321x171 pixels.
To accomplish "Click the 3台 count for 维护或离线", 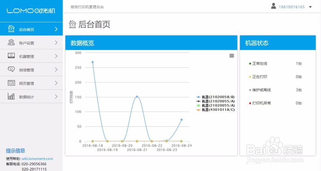I will (299, 90).
